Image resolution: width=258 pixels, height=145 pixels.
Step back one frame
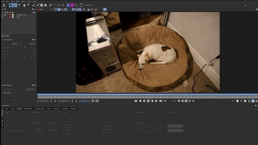144,101
